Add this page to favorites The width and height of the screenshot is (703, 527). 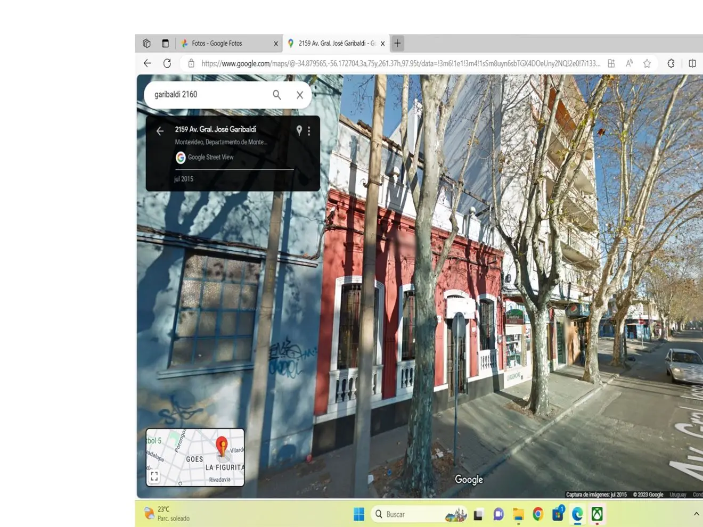[647, 63]
